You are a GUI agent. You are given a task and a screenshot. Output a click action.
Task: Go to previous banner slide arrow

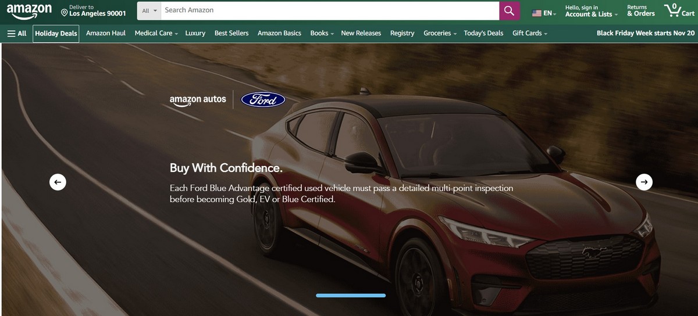57,182
